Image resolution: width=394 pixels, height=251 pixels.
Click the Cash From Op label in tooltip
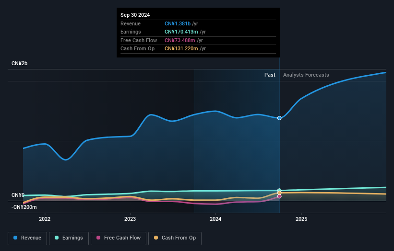pyautogui.click(x=137, y=49)
